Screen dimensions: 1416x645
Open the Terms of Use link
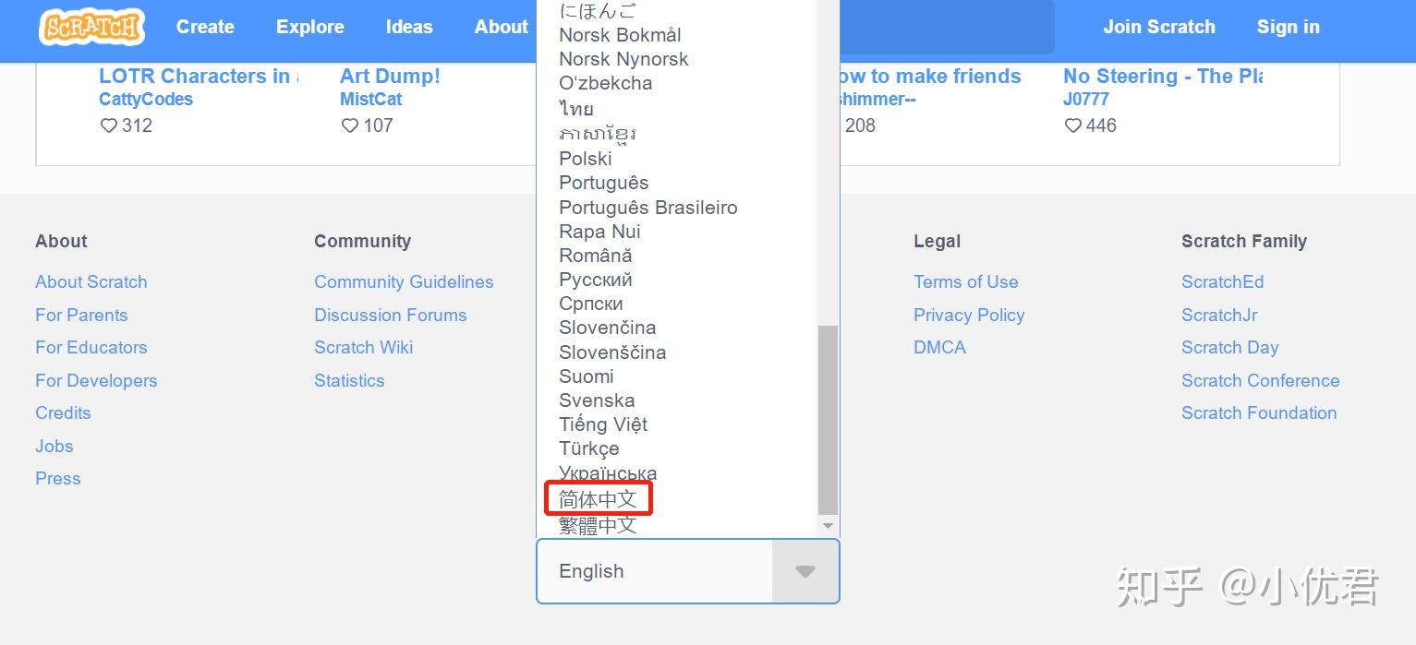[x=966, y=281]
